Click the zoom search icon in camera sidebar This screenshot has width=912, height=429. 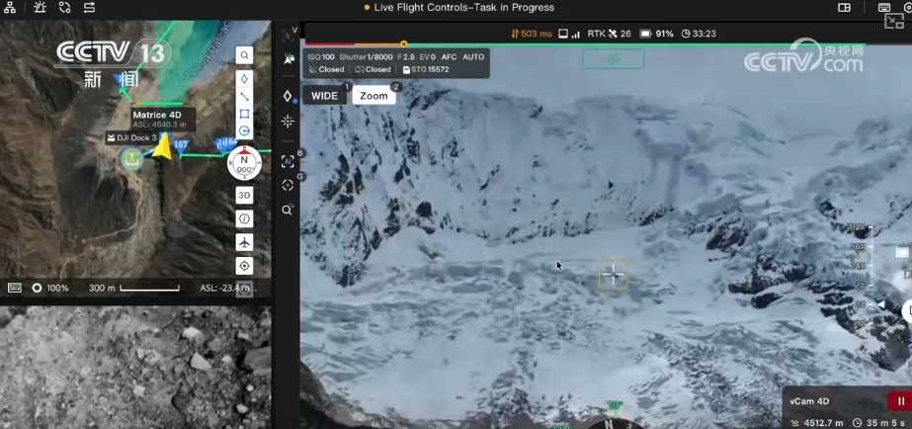288,210
